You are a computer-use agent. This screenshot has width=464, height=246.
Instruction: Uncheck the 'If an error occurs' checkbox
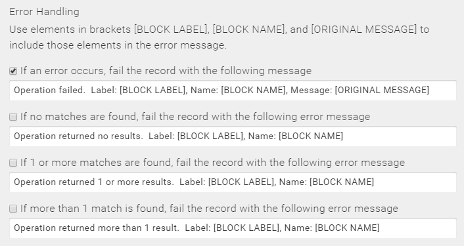click(x=13, y=71)
